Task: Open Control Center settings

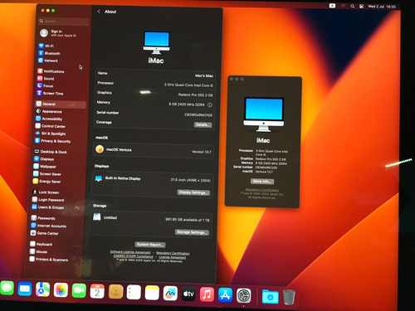Action: [x=50, y=126]
